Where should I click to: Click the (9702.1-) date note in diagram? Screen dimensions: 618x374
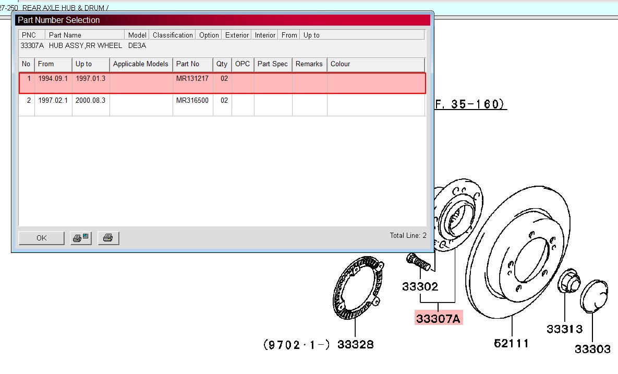[x=296, y=345]
